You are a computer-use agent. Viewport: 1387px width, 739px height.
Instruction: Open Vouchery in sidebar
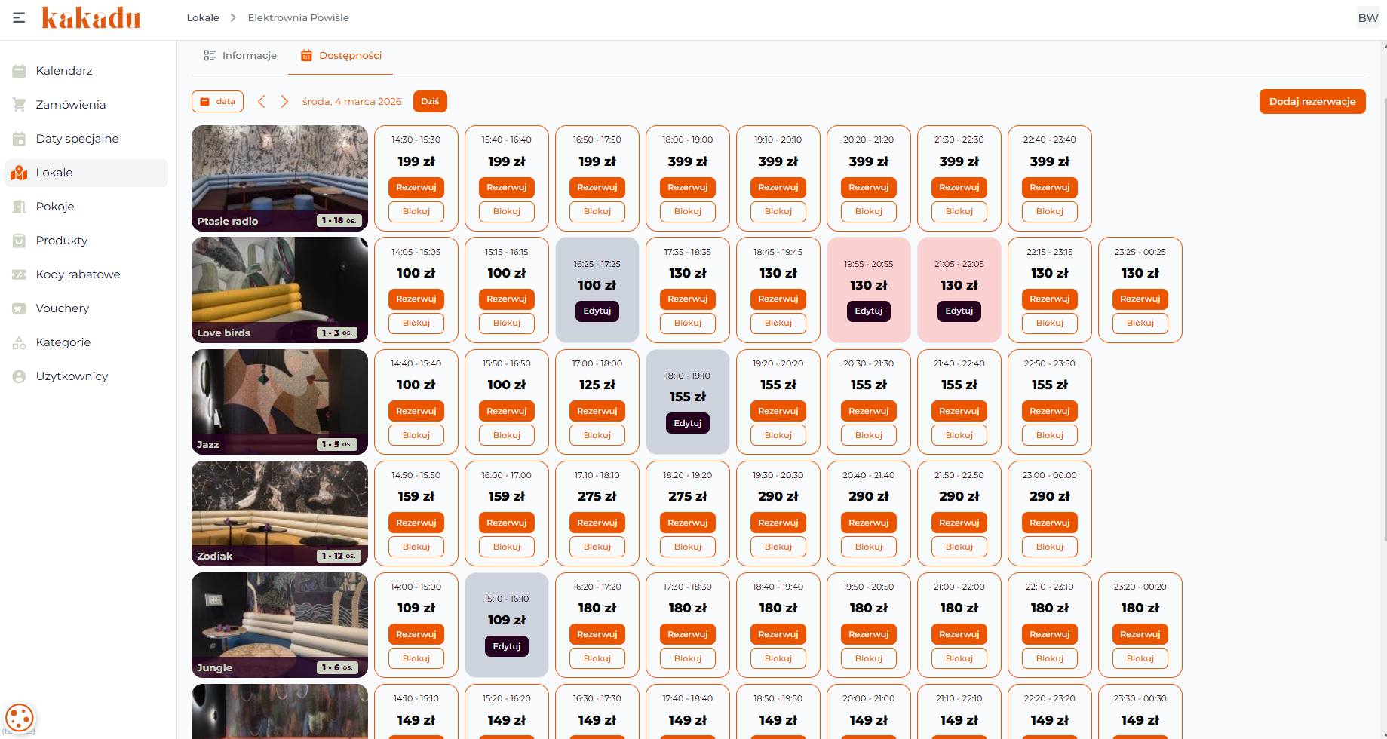62,308
